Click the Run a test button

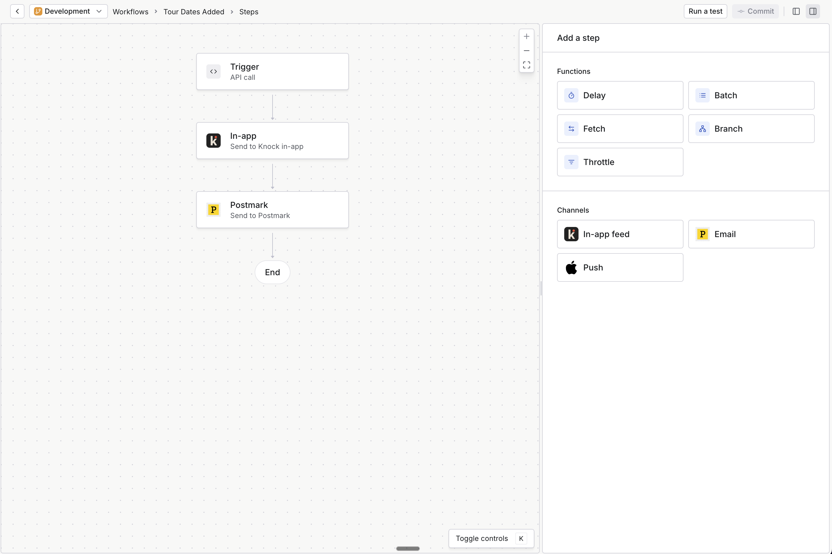point(705,11)
